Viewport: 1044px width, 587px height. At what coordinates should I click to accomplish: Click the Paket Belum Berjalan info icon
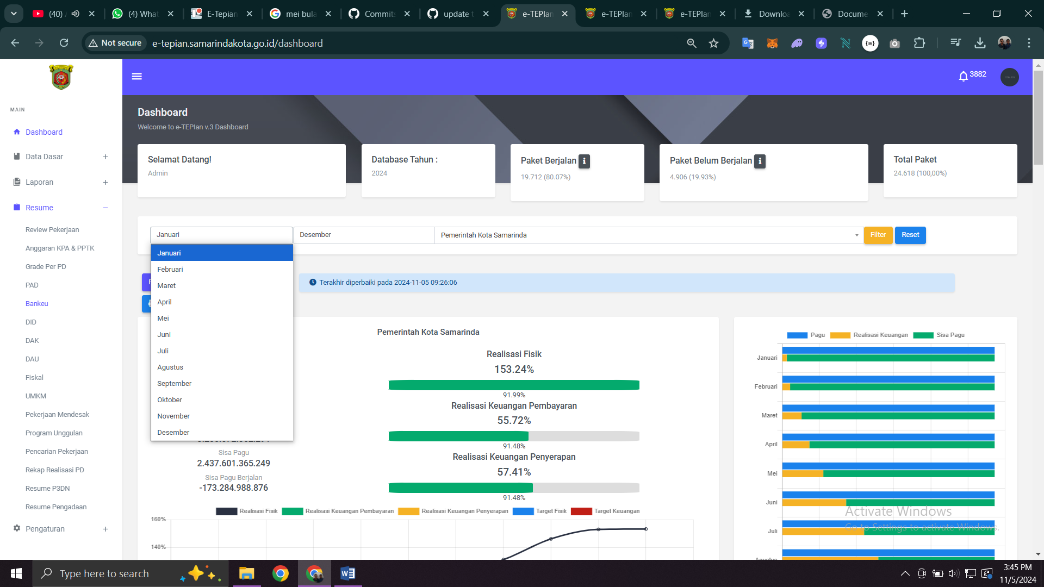(x=760, y=161)
